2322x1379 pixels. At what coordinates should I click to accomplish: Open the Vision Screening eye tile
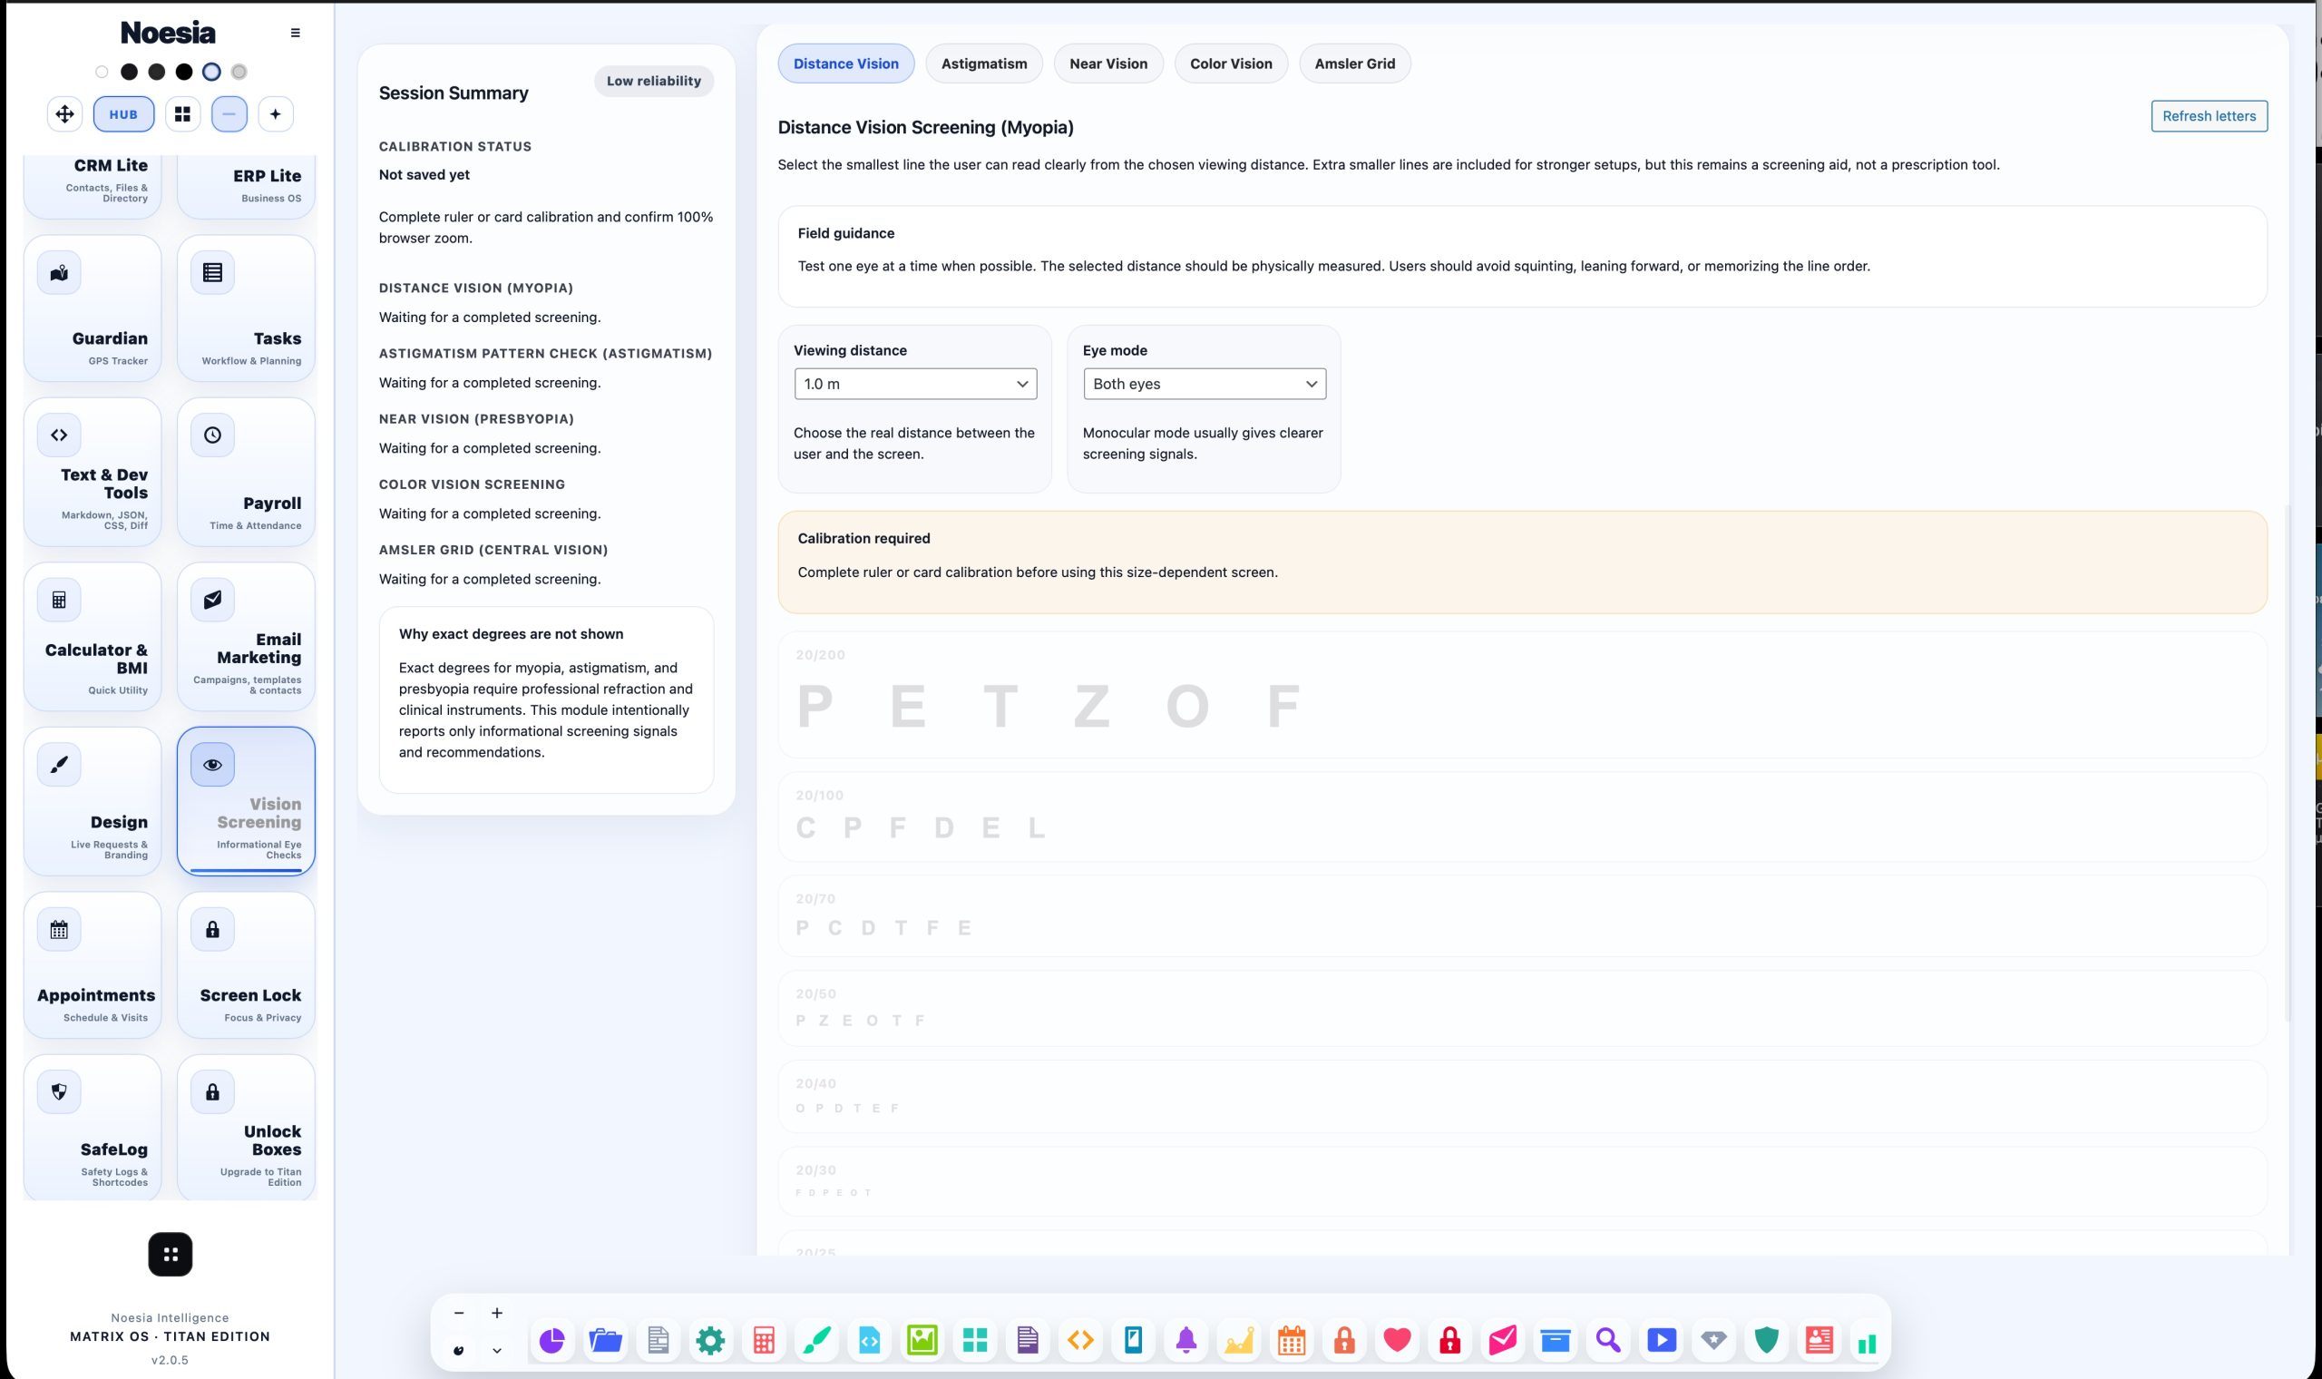pos(246,801)
